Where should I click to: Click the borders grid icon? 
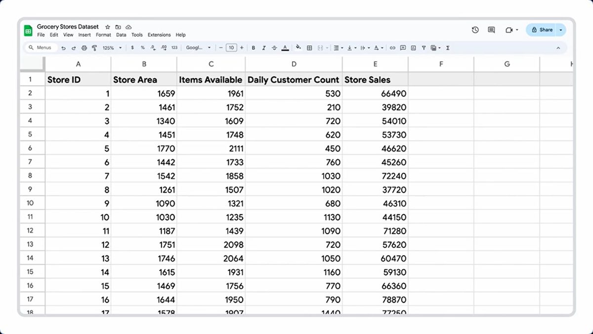[x=309, y=48]
